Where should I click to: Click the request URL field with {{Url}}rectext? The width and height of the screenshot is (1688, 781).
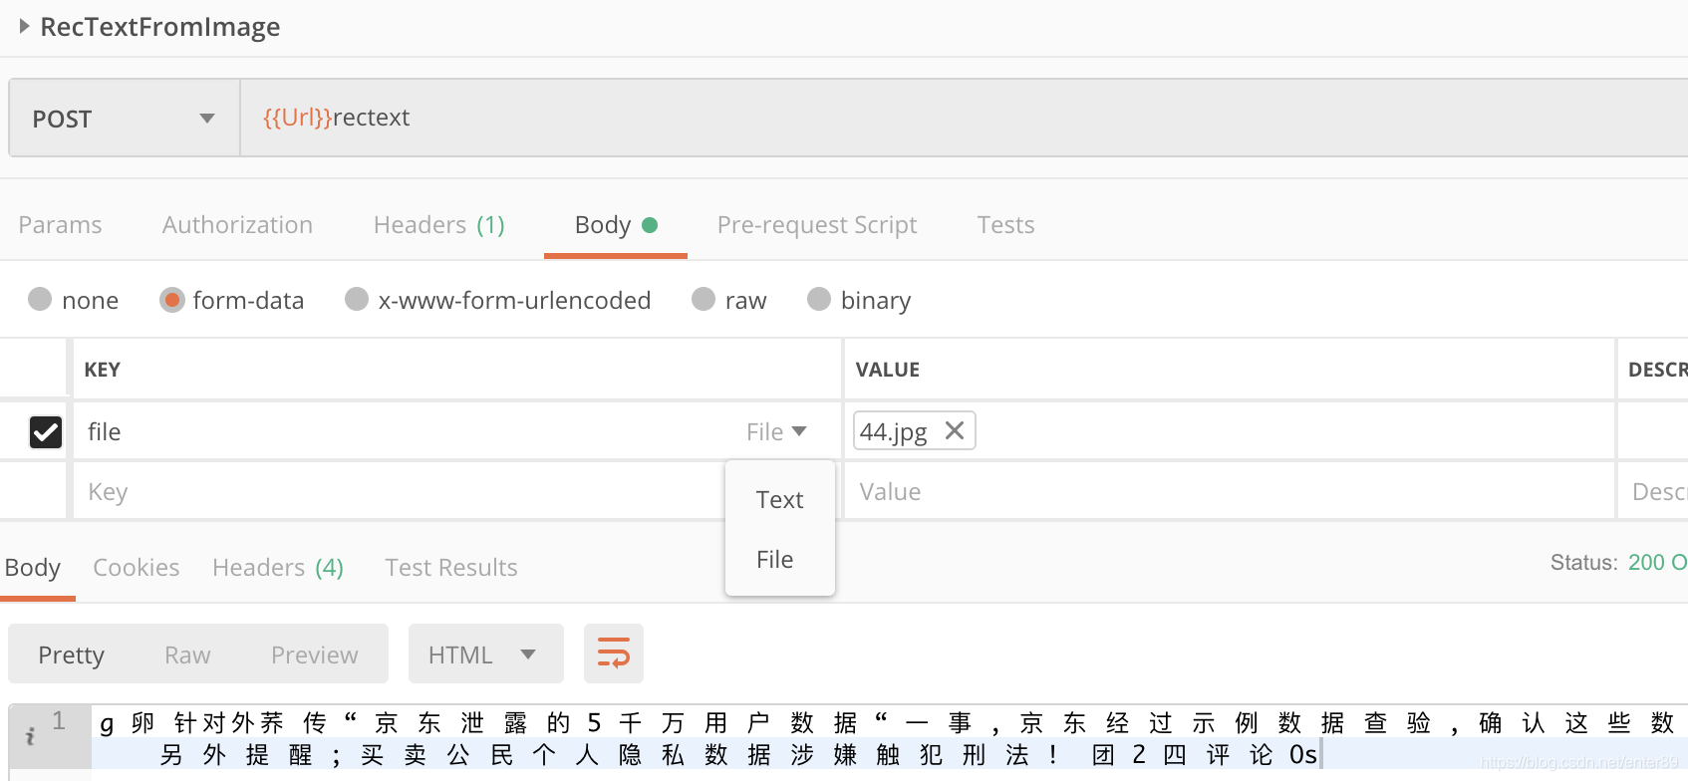(x=964, y=118)
